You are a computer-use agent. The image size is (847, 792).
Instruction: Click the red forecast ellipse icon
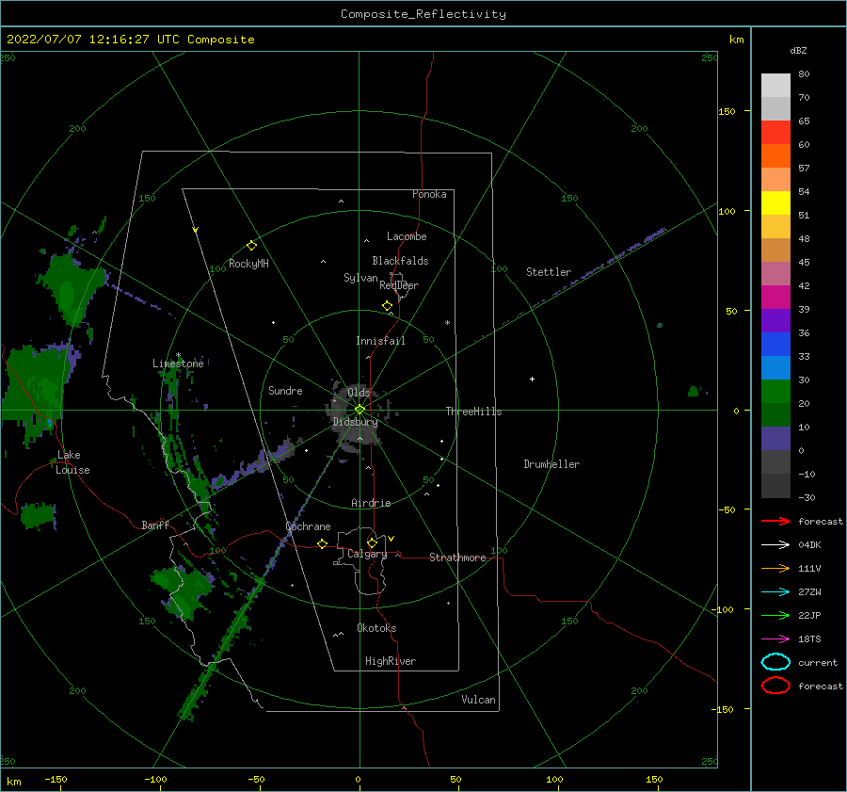[775, 686]
